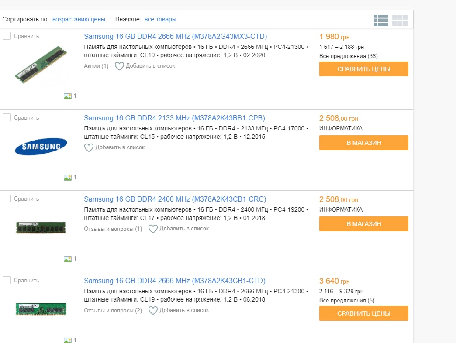Click the 3 640 грн price
This screenshot has height=343, width=456.
click(x=335, y=281)
